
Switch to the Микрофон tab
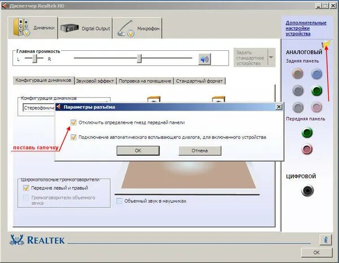137,28
